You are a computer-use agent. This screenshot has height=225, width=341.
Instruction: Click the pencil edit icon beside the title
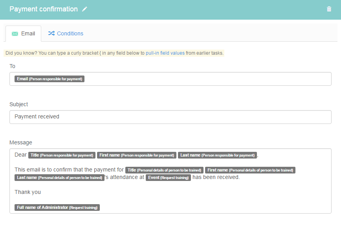84,9
